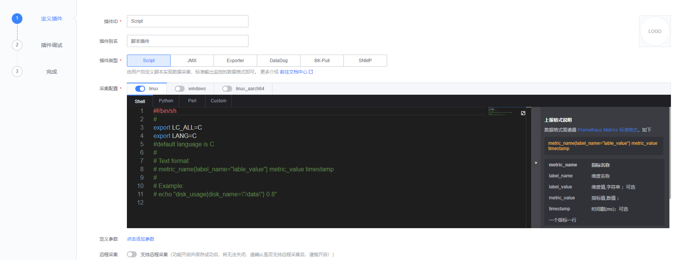
Task: Switch to the Perl script tab
Action: click(192, 101)
